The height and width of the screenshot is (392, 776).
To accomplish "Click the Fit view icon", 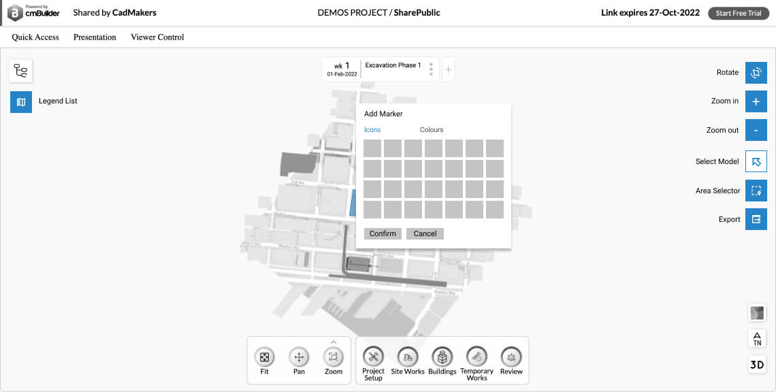I will click(264, 359).
